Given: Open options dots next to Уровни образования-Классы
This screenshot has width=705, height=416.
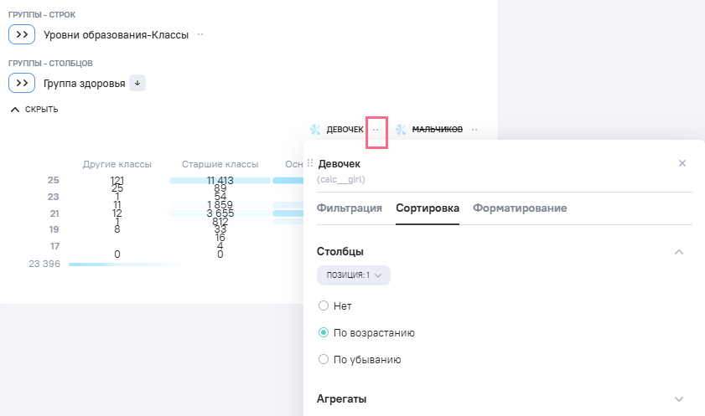Looking at the screenshot, I should (x=200, y=34).
